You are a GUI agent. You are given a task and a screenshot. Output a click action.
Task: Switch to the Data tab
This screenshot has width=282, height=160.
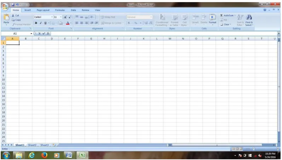pos(73,10)
